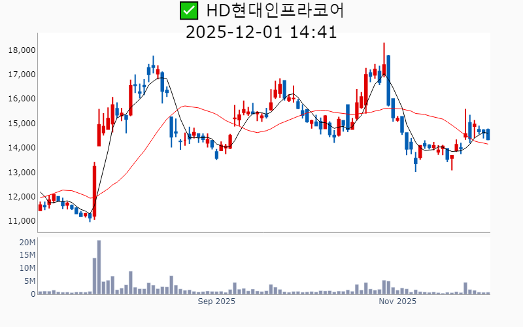The height and width of the screenshot is (327, 523).
Task: Click the 18,000 price axis label
Action: tap(22, 50)
